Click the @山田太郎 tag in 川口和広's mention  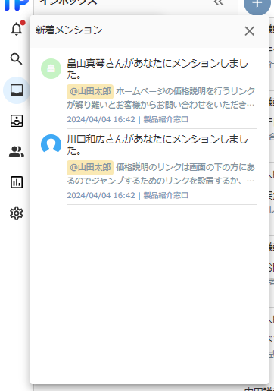pyautogui.click(x=90, y=168)
